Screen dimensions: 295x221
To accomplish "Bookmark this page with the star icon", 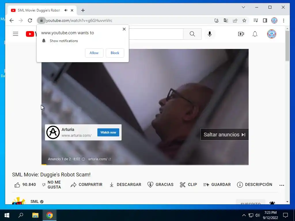I will (244, 20).
